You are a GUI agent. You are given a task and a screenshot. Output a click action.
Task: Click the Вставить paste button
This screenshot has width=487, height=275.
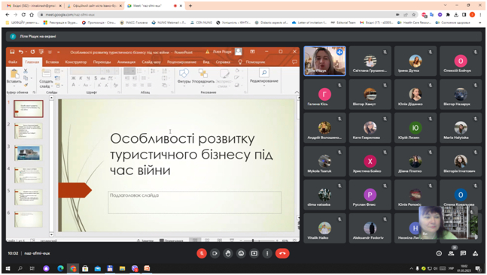14,77
